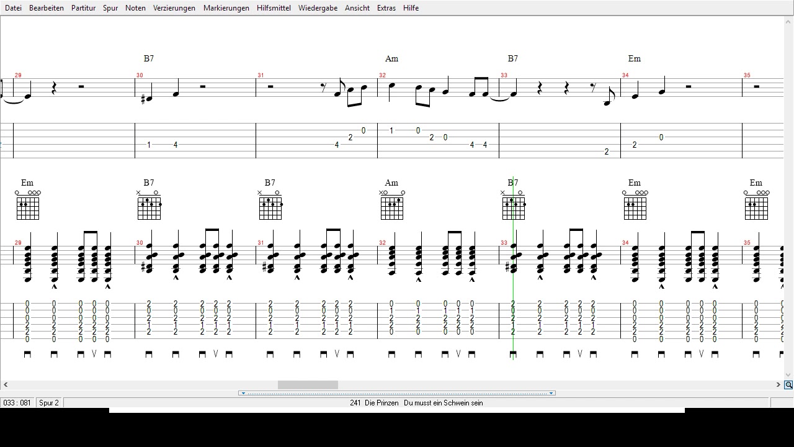This screenshot has width=794, height=447.
Task: Click the Em chord diagram at measure 35
Action: click(756, 205)
